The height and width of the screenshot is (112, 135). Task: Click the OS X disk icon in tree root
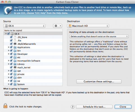click(x=12, y=34)
